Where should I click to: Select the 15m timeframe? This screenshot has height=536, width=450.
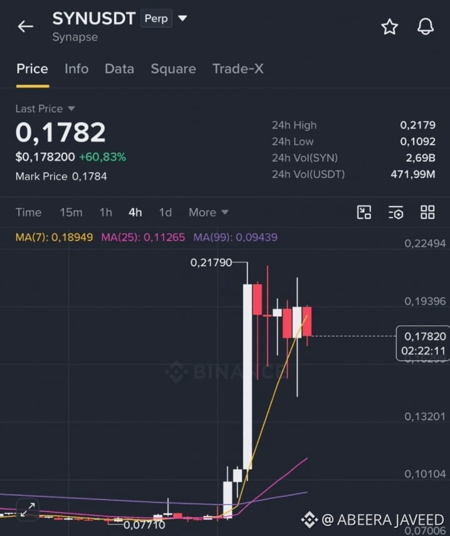(x=71, y=213)
